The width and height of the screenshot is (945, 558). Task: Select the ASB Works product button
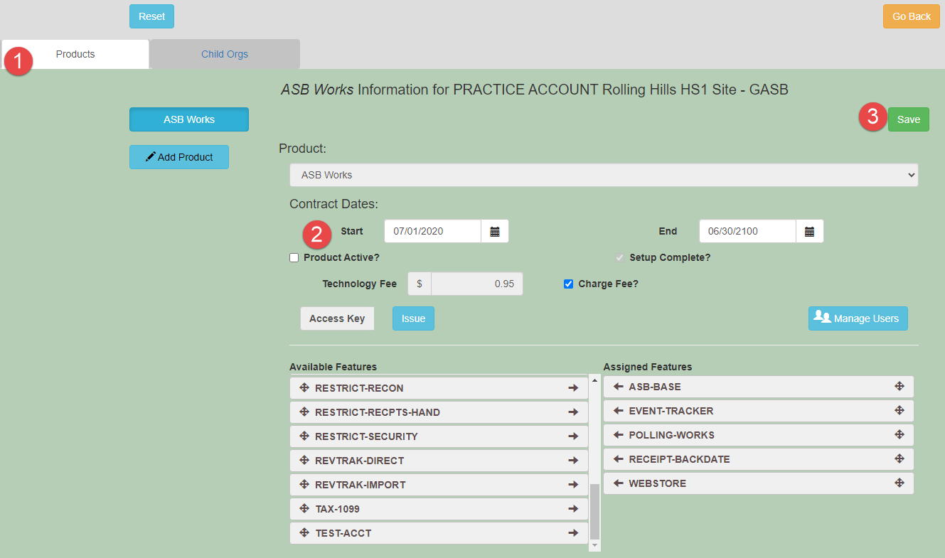[189, 119]
